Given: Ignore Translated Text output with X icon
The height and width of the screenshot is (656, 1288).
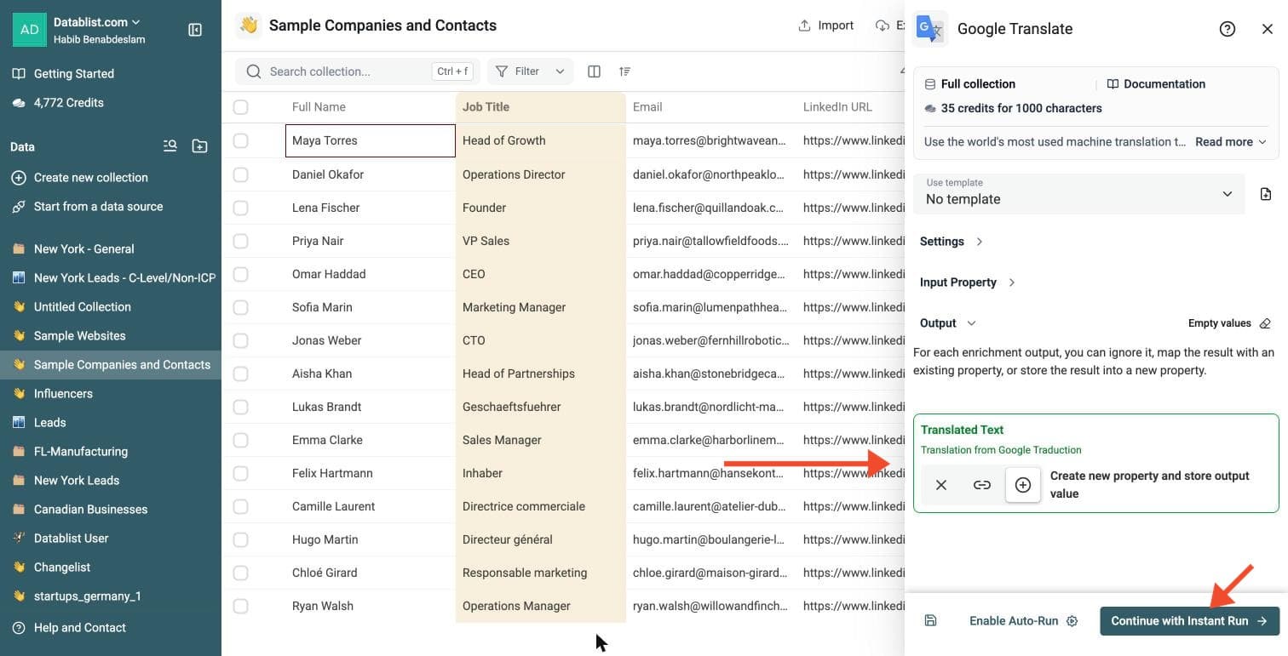Looking at the screenshot, I should (x=941, y=485).
